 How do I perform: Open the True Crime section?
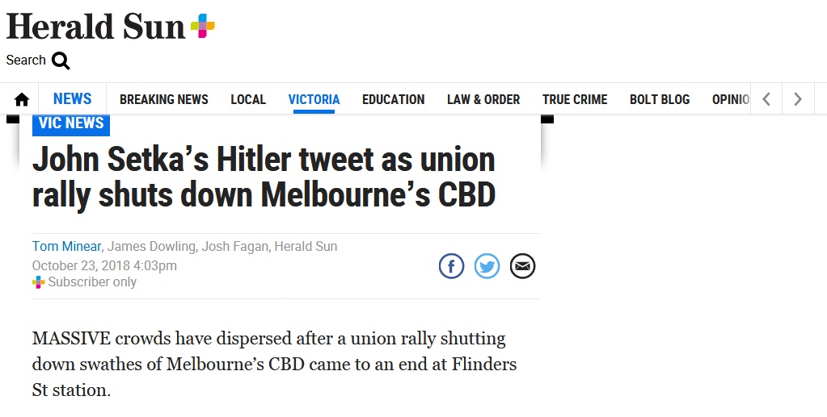click(575, 99)
